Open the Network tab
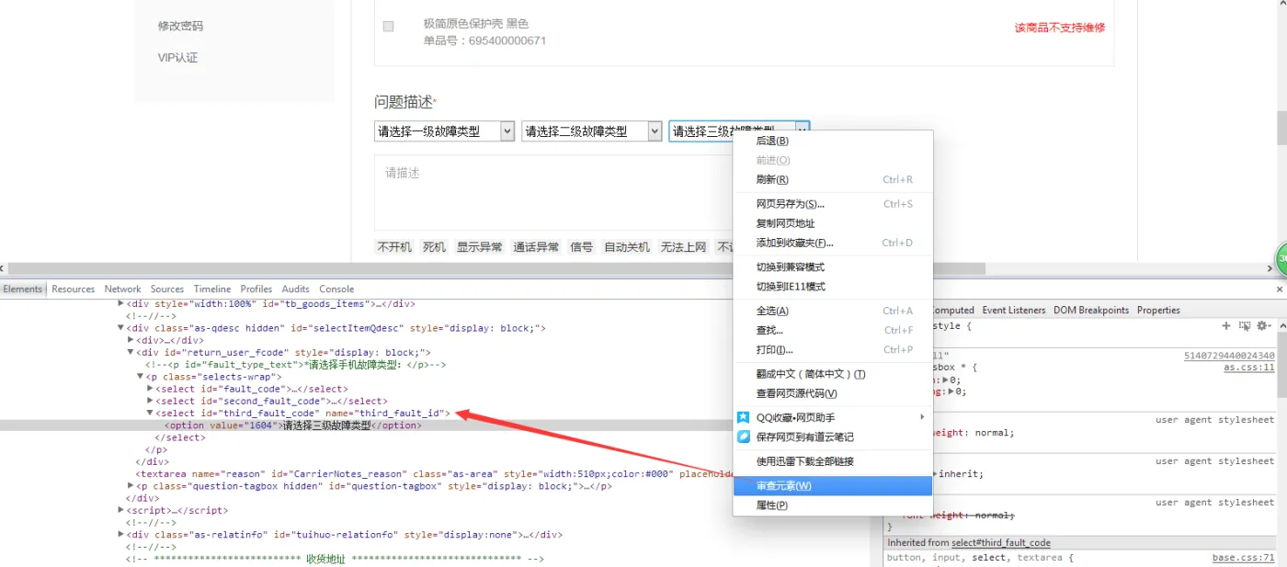 (122, 289)
